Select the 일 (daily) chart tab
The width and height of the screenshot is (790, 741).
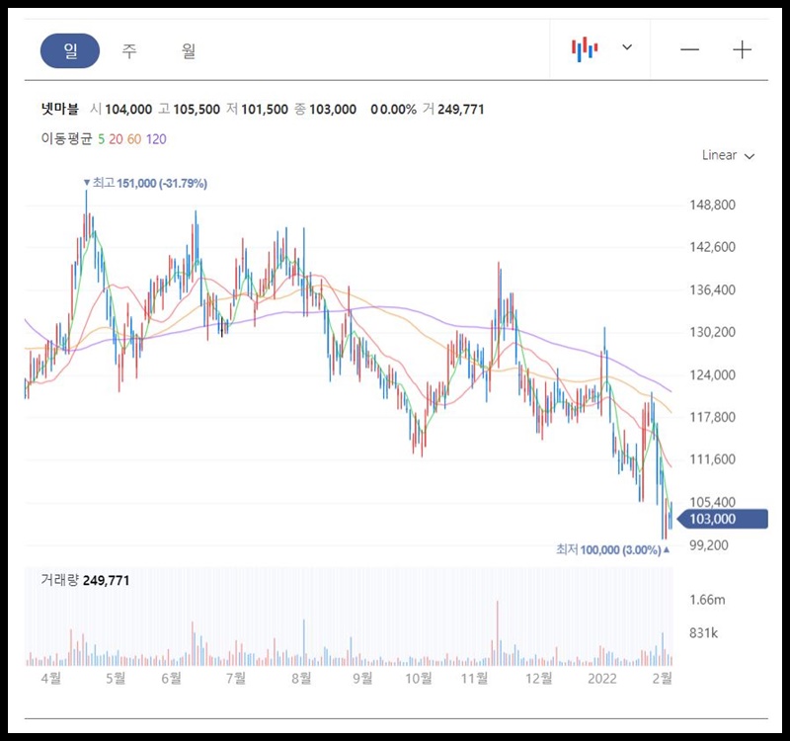pyautogui.click(x=70, y=50)
